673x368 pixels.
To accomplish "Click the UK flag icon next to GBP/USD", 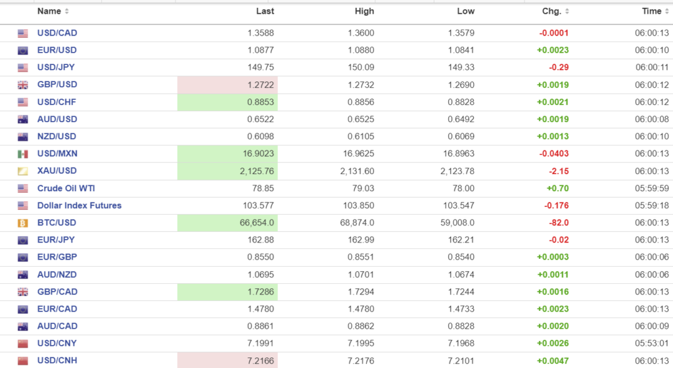I will [x=23, y=85].
